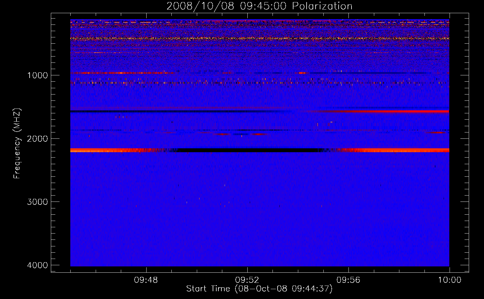Select the "4000" frequency tick label

37,265
